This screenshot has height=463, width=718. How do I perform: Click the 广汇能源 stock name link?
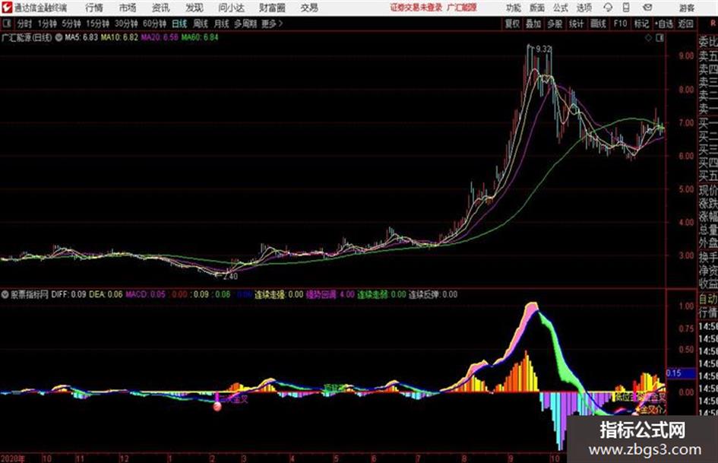click(462, 8)
